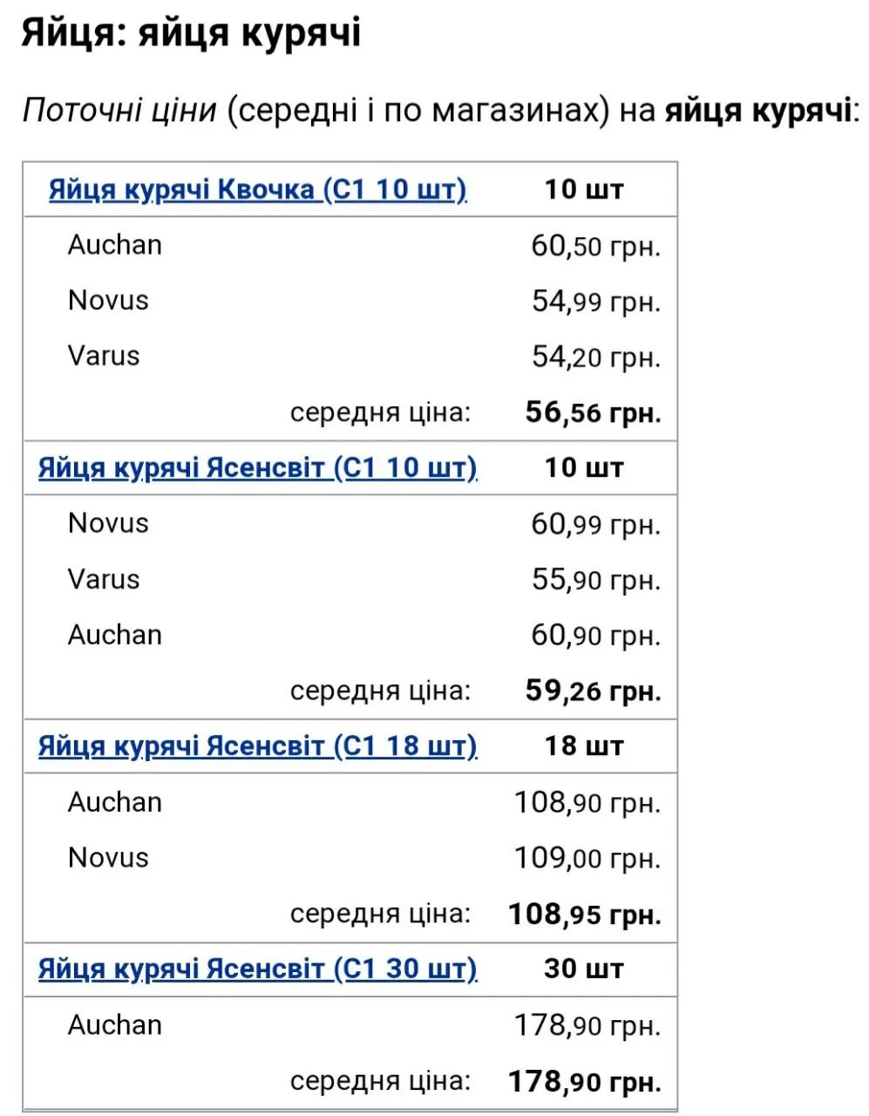Screen dimensions: 869x1116
Task: Select the Auchan price 108,90 грн.
Action: pyautogui.click(x=587, y=803)
